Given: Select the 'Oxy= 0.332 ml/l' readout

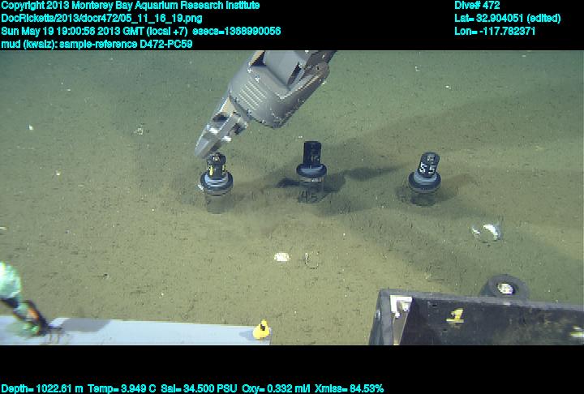Looking at the screenshot, I should (276, 389).
